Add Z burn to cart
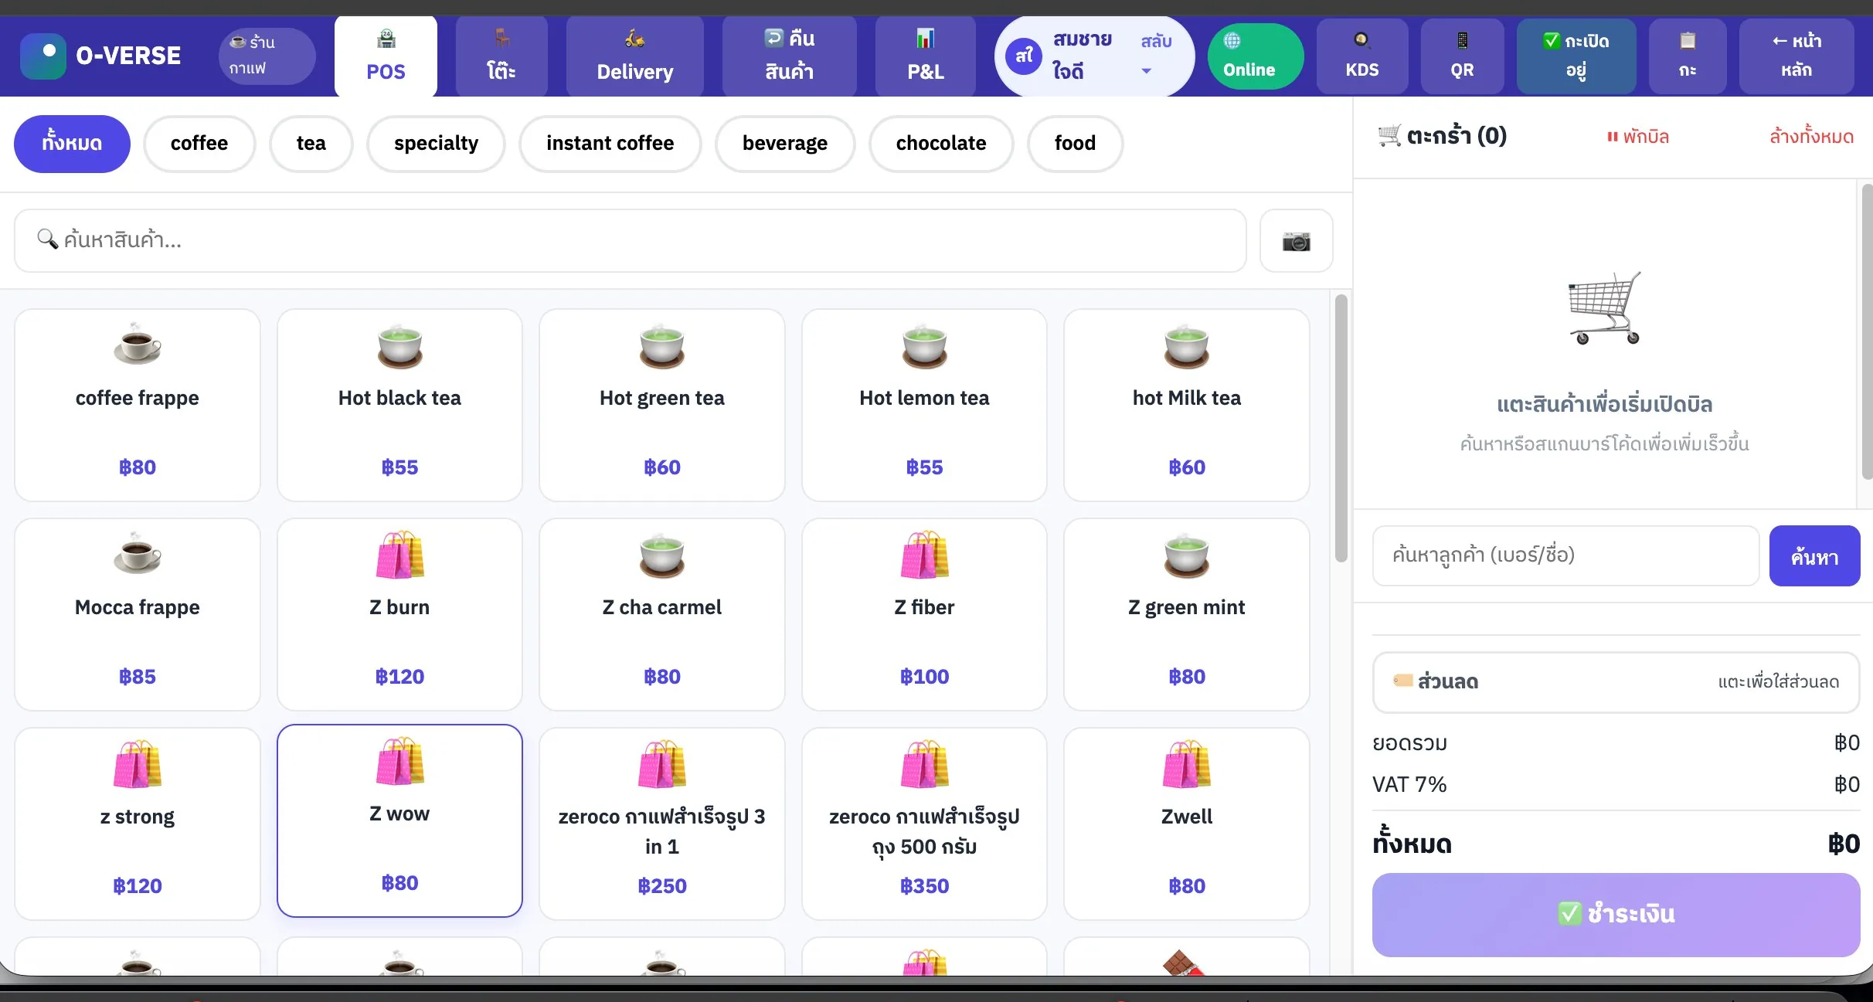This screenshot has width=1873, height=1002. (399, 615)
